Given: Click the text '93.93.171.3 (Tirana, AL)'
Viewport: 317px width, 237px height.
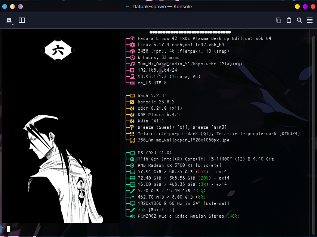Looking at the screenshot, I should (169, 77).
